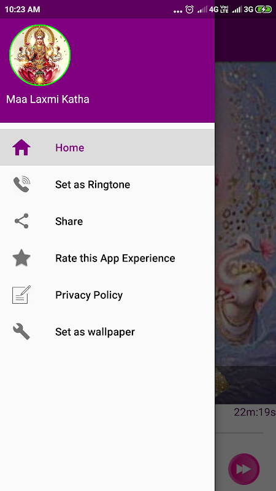Tap the Maa Laxmi Katha title
Screen dimensions: 276x491
[x=48, y=99]
